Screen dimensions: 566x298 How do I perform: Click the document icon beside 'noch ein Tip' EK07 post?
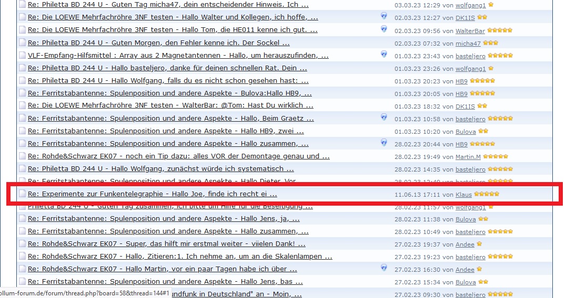(22, 156)
